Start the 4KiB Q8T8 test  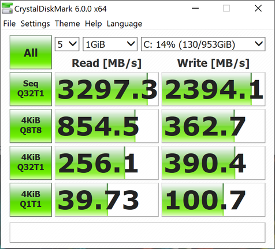pyautogui.click(x=31, y=126)
